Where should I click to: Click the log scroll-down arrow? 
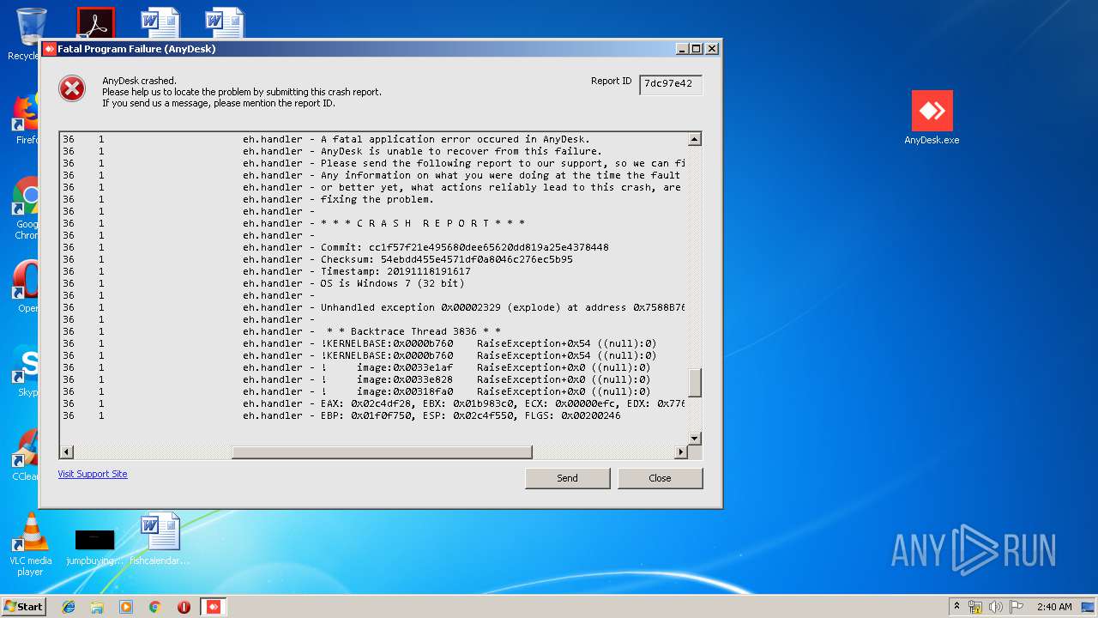[x=695, y=439]
